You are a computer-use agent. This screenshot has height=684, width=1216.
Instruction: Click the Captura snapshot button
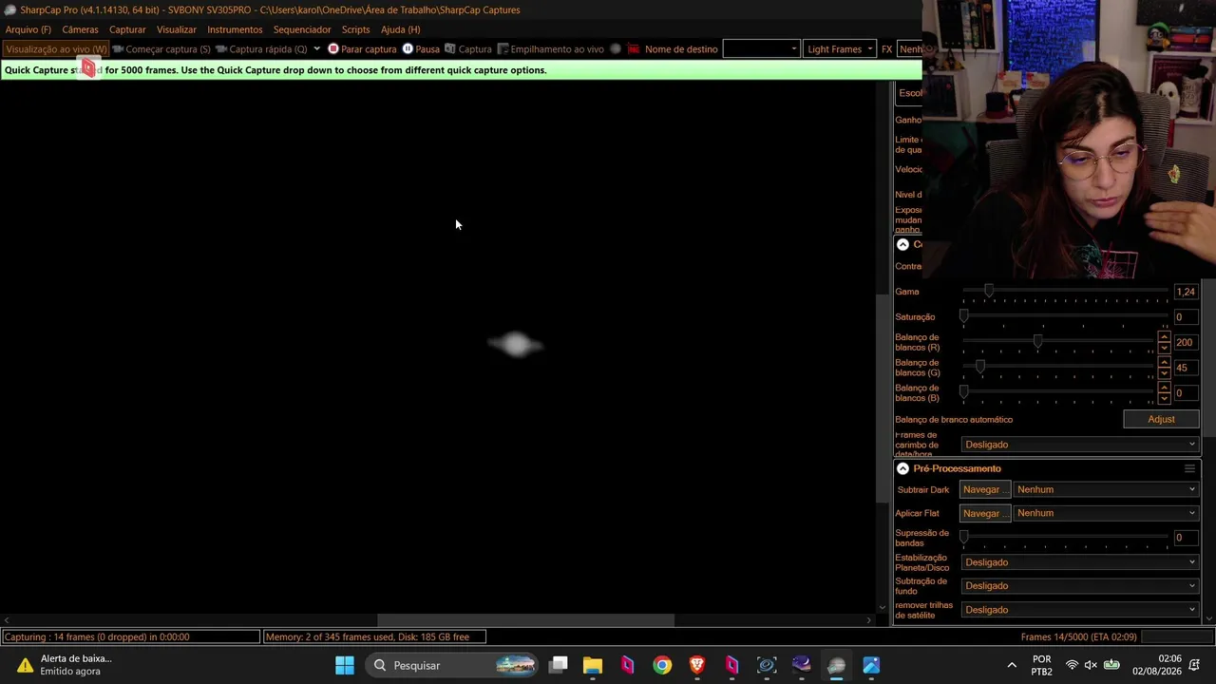(x=468, y=49)
